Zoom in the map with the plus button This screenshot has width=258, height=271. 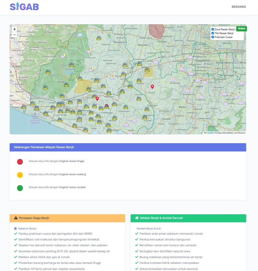[x=15, y=29]
